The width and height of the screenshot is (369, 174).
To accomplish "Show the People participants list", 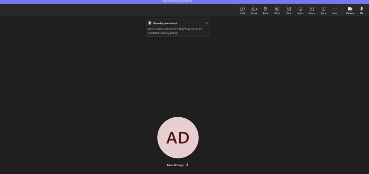I will click(x=254, y=10).
